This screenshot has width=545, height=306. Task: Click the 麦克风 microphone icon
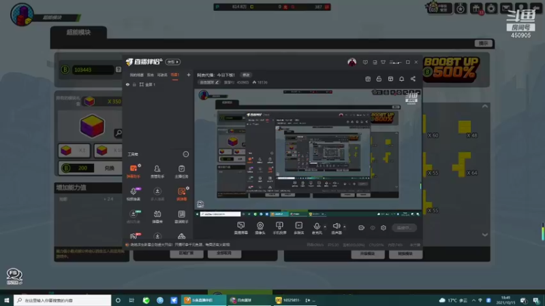[x=317, y=228]
